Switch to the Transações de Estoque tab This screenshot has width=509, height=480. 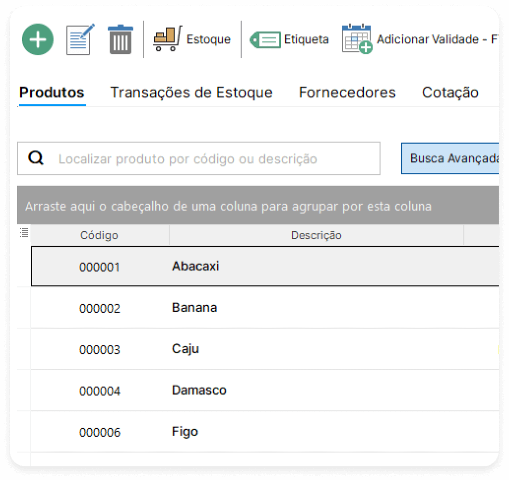coord(191,92)
